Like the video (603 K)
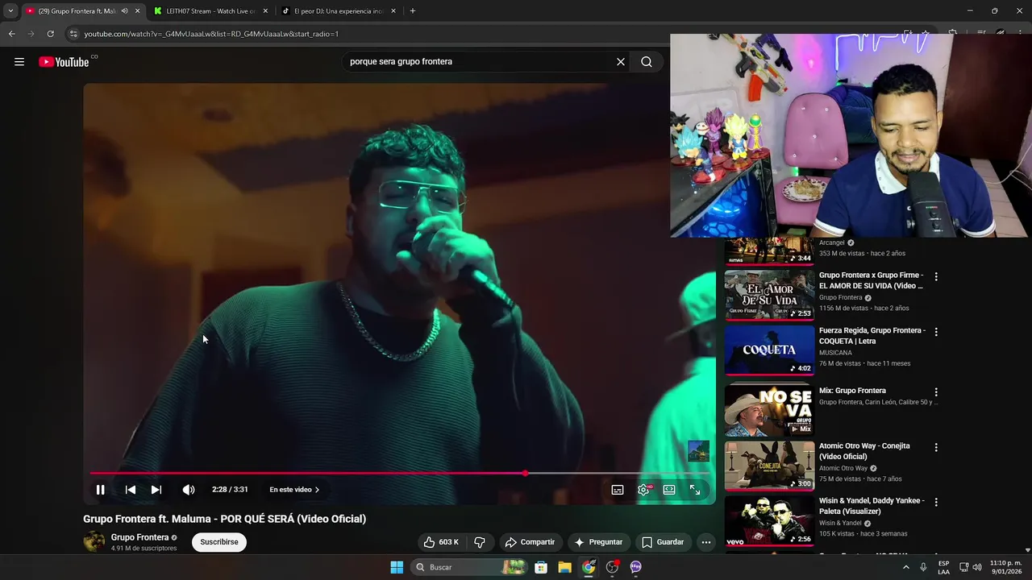The width and height of the screenshot is (1032, 580). point(441,542)
